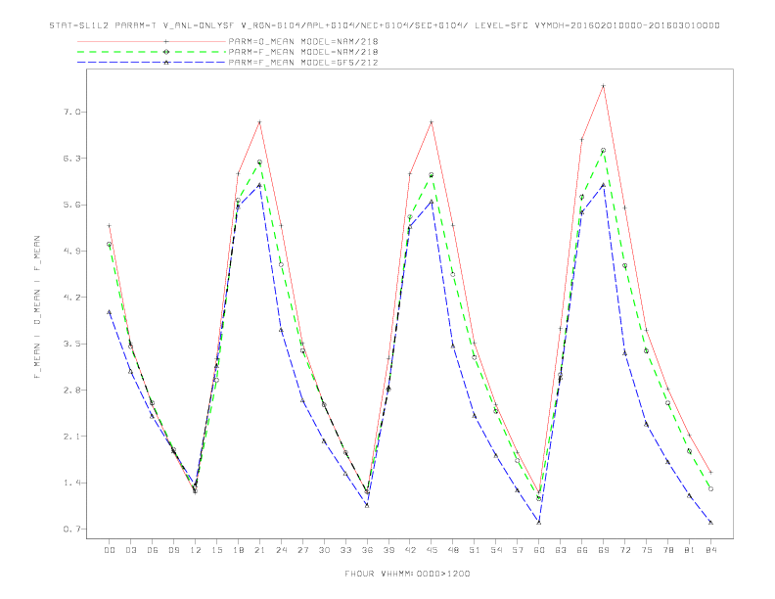Viewport: 775px width, 599px height.
Task: Click x-axis tick label 81
Action: [x=690, y=550]
